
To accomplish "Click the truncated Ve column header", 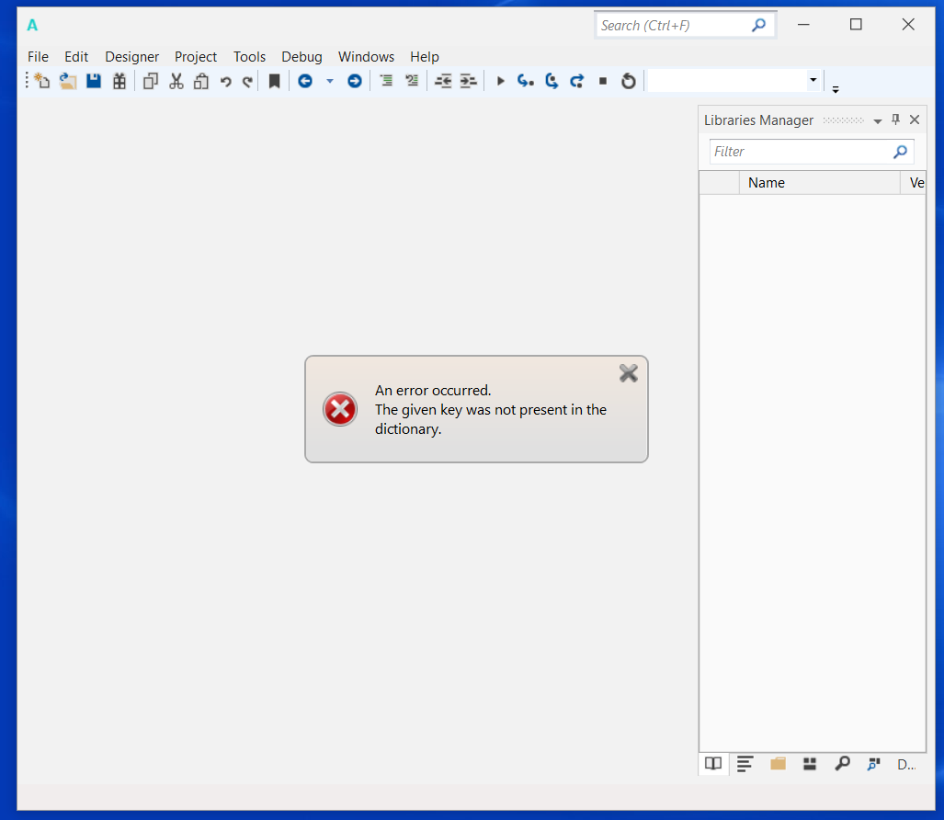I will (914, 182).
